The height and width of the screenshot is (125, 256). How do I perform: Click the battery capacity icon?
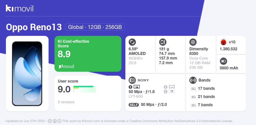coord(224,62)
